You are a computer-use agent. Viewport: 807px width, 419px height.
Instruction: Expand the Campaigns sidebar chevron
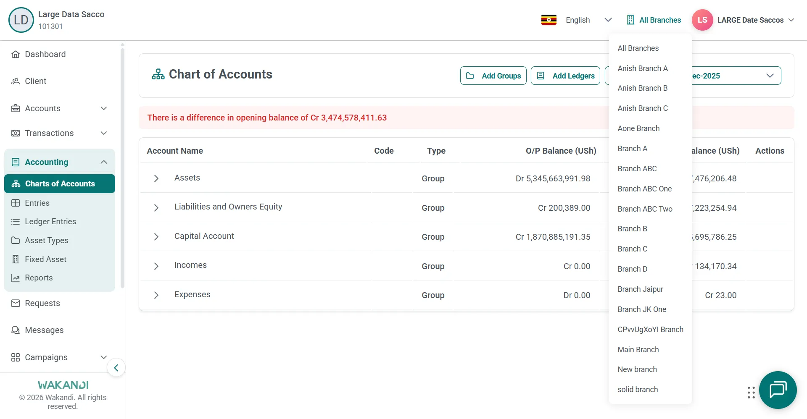(x=104, y=357)
